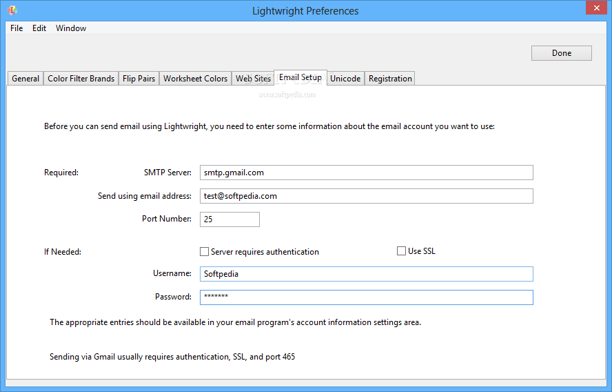The image size is (612, 392).
Task: Click the SMTP Server input field
Action: 366,173
